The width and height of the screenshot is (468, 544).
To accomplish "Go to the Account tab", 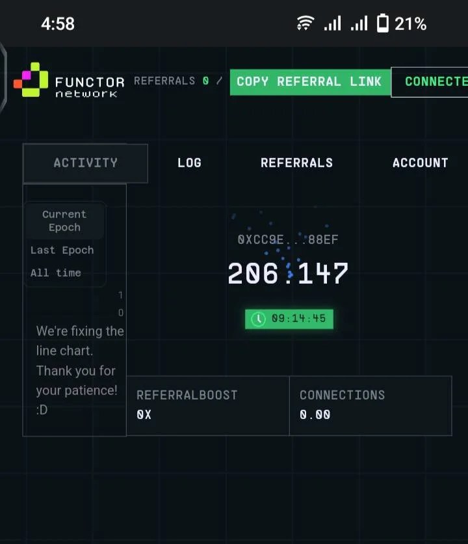I will [420, 163].
